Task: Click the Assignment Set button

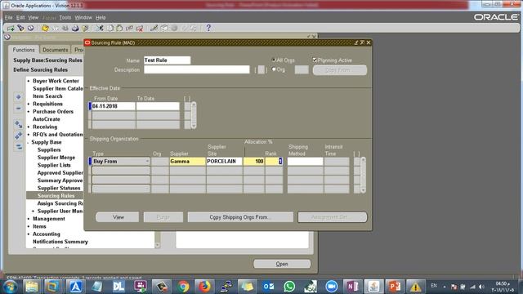Action: 333,217
